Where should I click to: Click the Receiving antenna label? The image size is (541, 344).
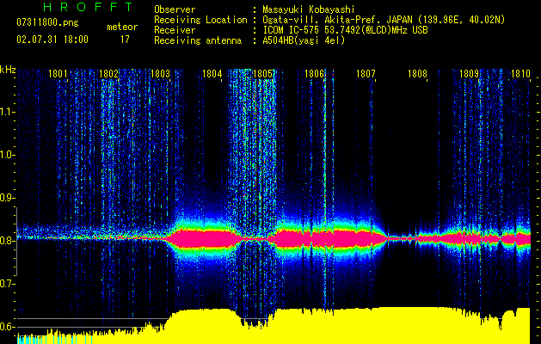click(x=198, y=40)
